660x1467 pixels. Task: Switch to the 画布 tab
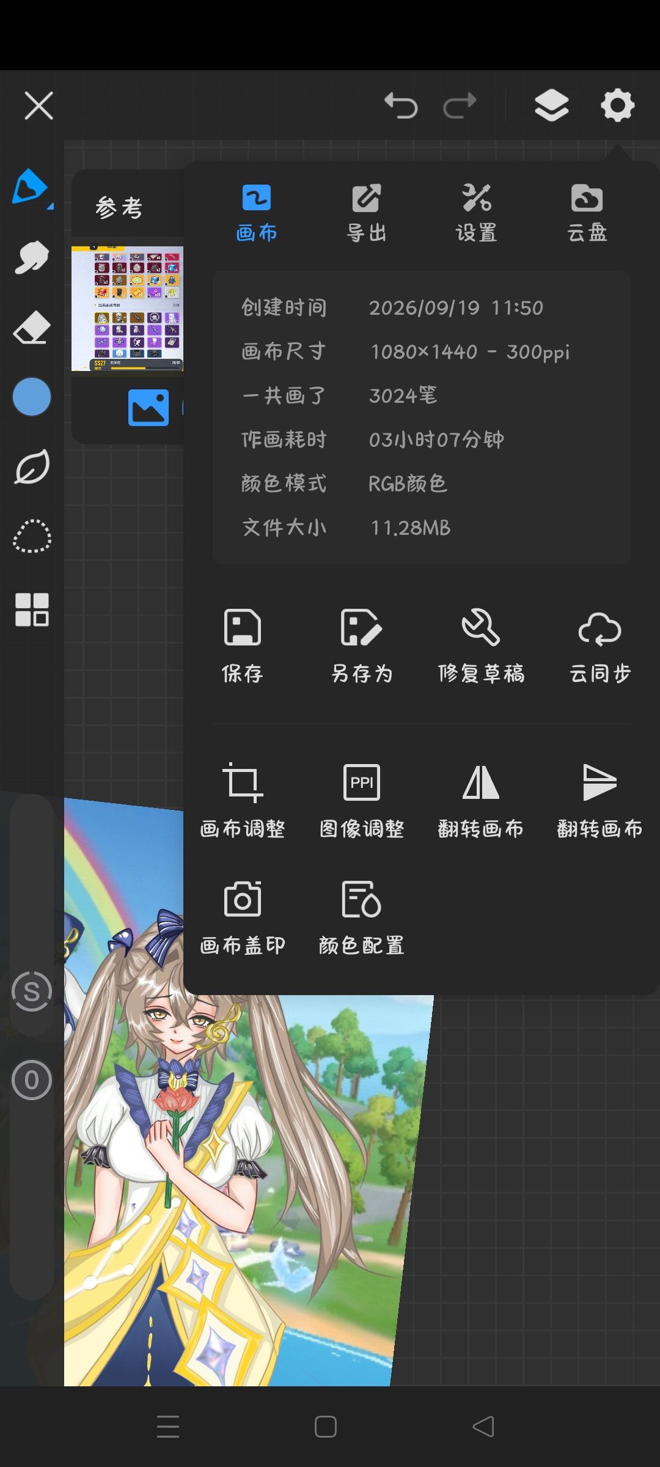pos(257,213)
